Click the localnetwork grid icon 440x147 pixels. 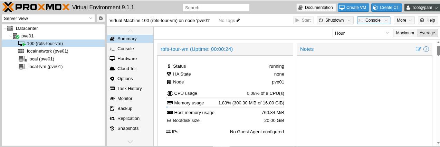tap(21, 51)
